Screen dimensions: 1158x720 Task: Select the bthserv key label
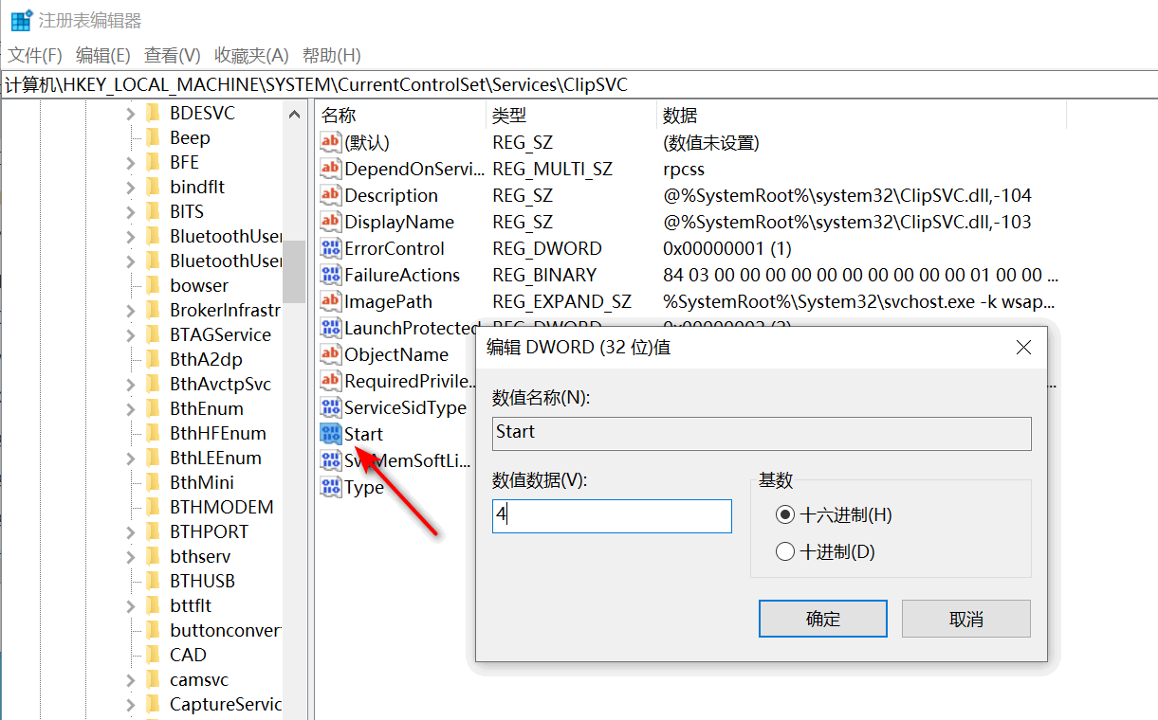200,556
